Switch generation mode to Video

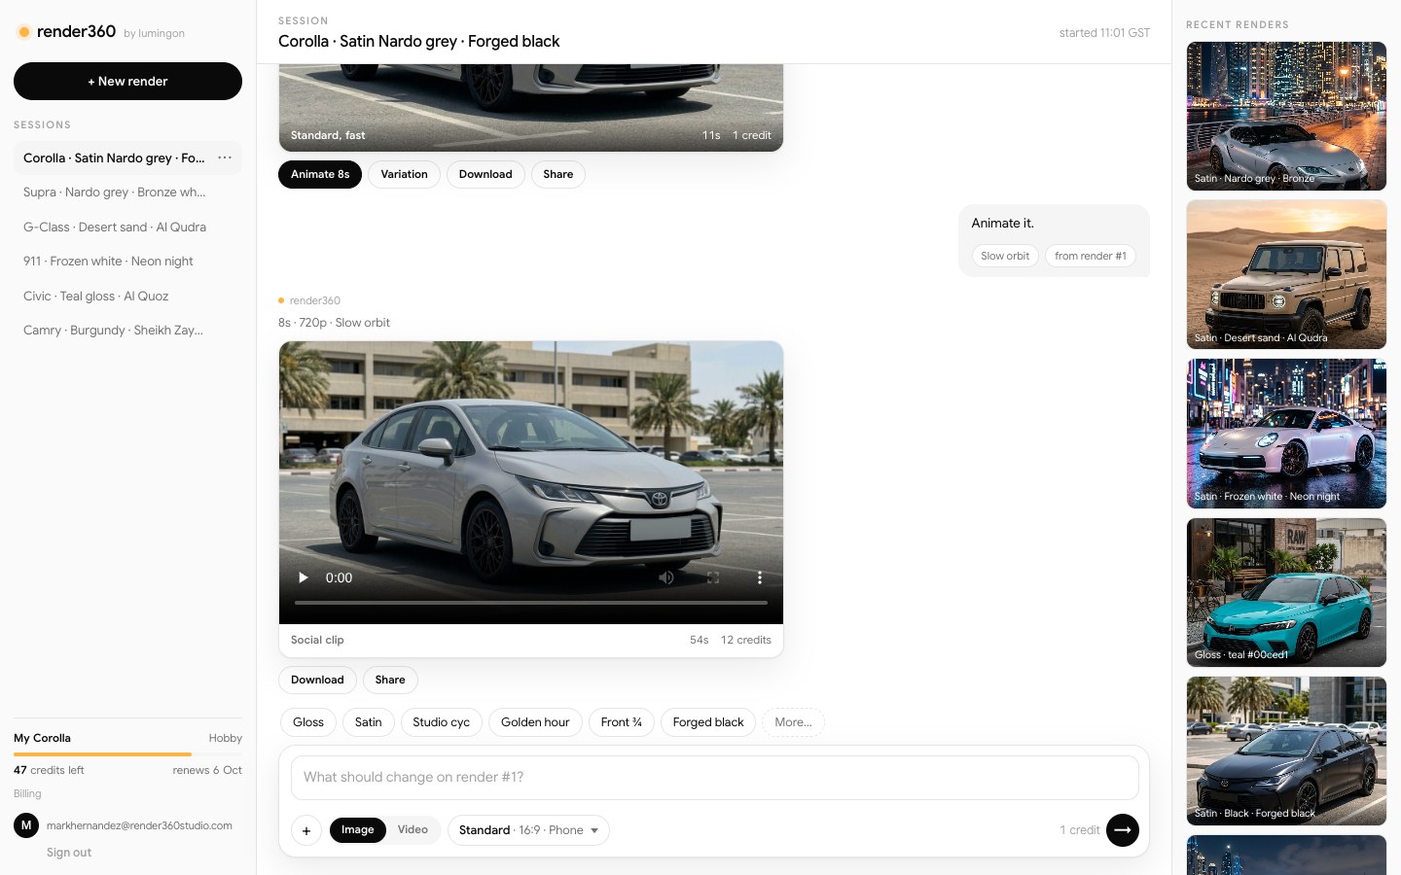click(413, 829)
